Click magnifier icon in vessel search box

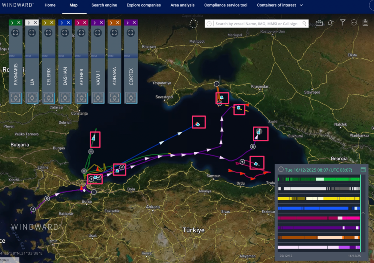(304, 24)
